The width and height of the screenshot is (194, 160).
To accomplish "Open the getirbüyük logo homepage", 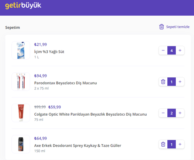I will tap(23, 6).
